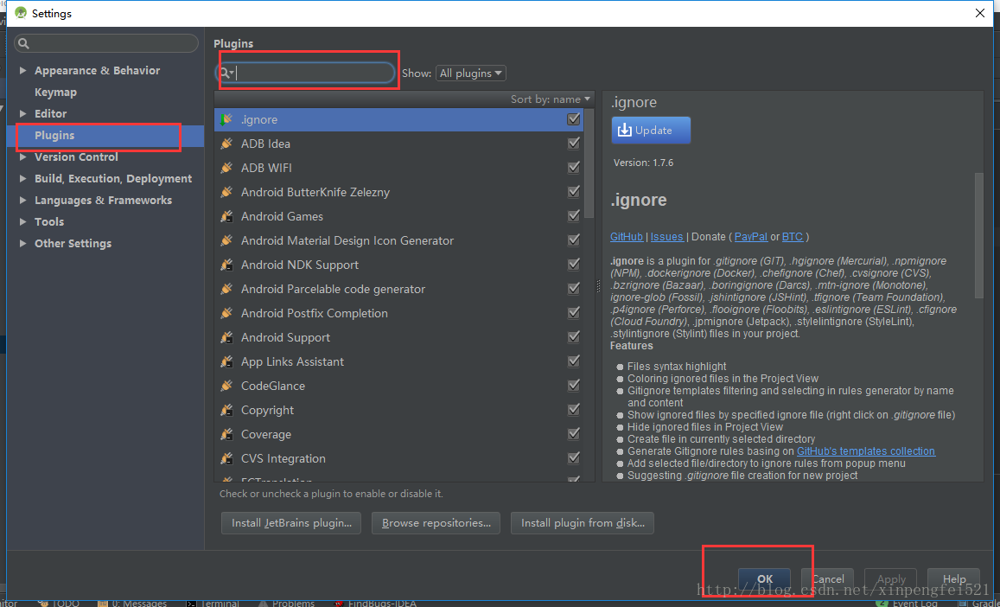Disable the Android Games plugin
The image size is (1000, 607).
coord(573,216)
